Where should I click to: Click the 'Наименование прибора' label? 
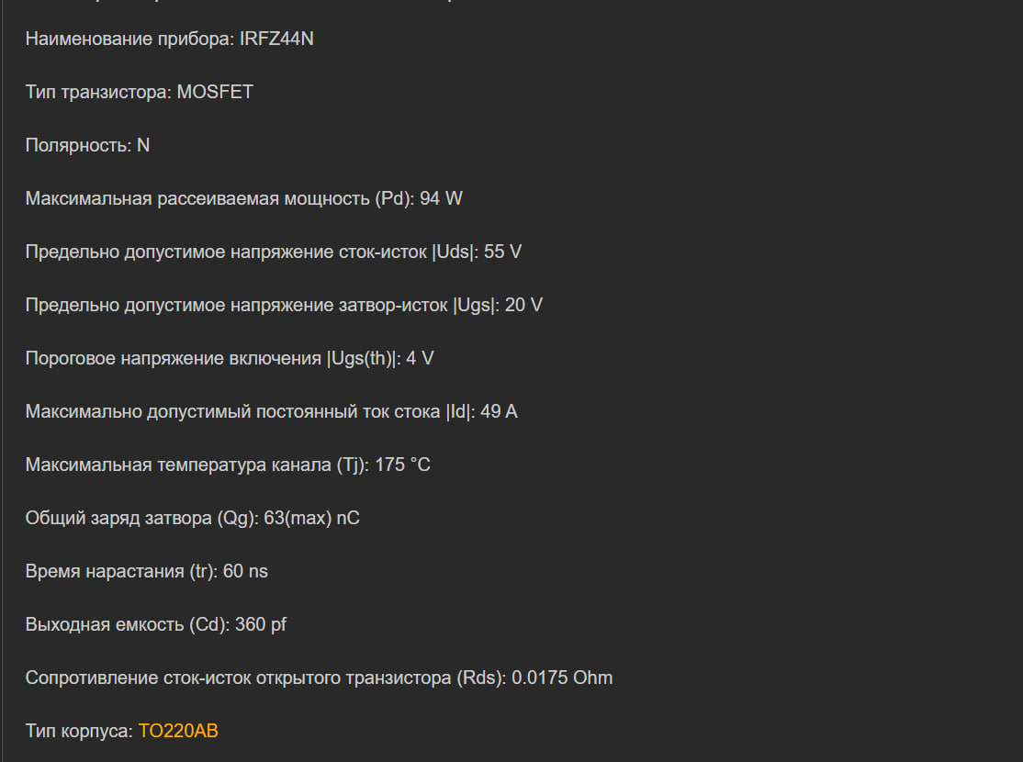tap(129, 39)
